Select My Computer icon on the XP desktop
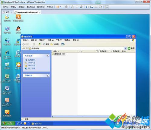 pyautogui.click(x=7, y=30)
